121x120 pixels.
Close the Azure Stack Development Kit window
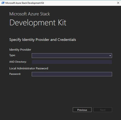coord(118,3)
